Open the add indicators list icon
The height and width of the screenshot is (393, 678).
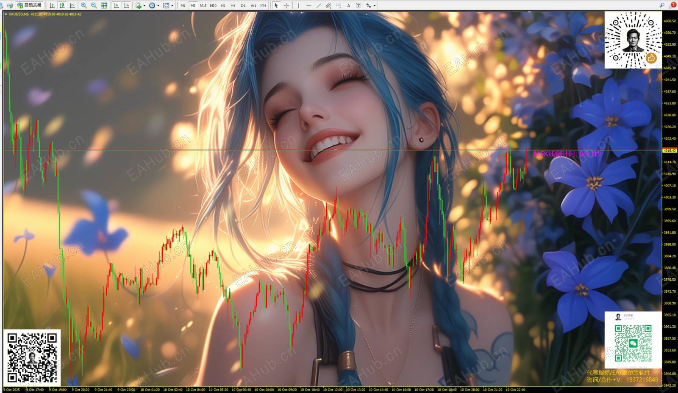(x=139, y=5)
